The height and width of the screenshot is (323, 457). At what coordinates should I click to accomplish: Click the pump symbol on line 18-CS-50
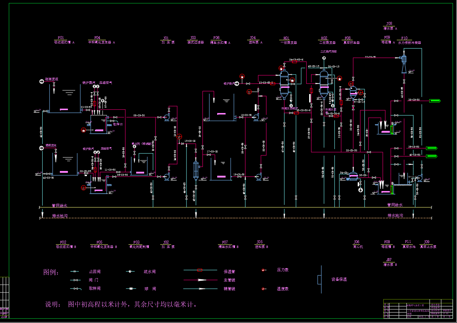[x=256, y=117]
